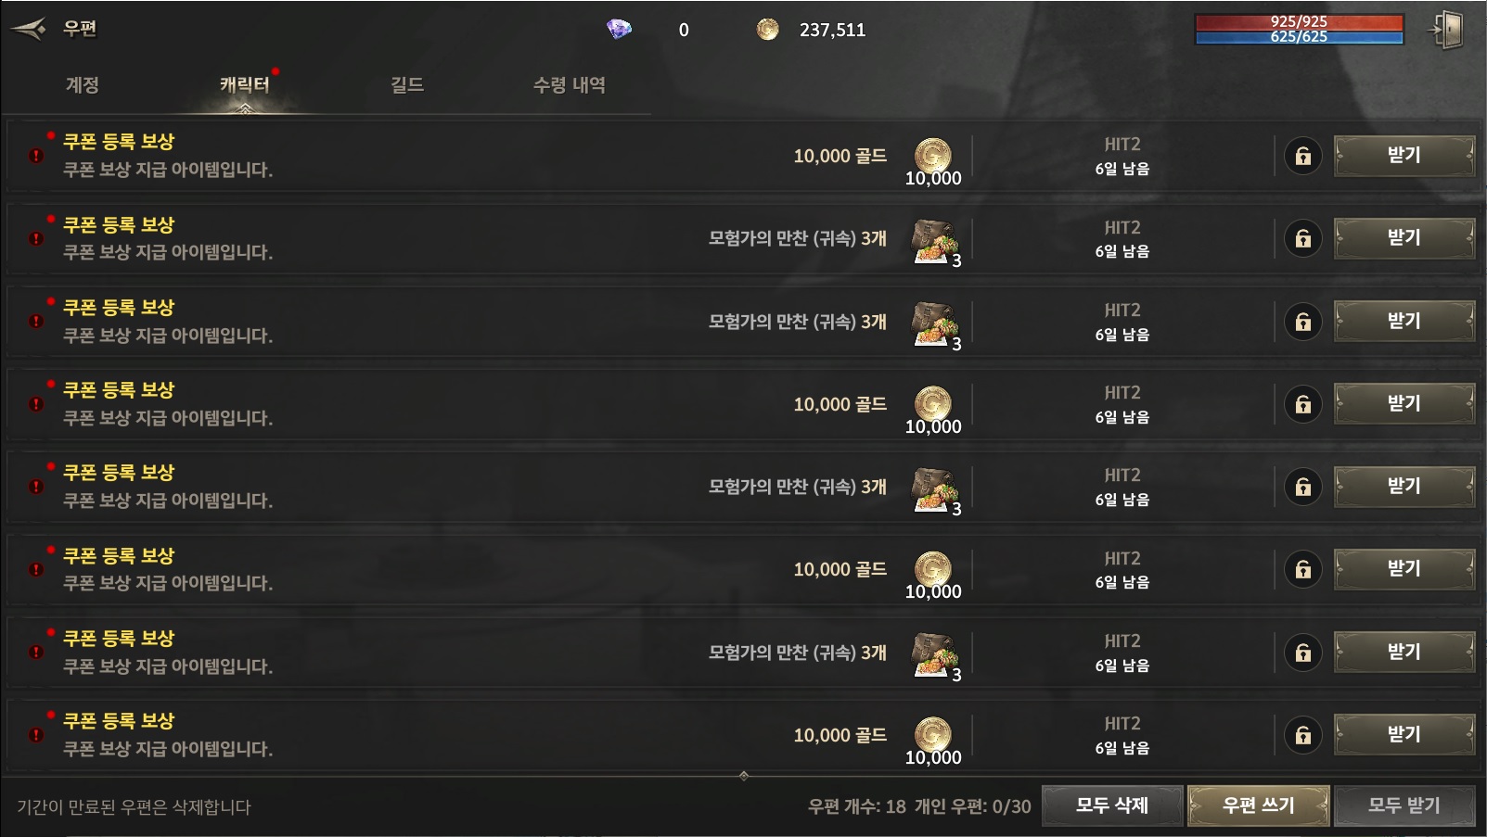Screen dimensions: 1487x837
Task: Click the 모두 받기 button
Action: 1404,805
